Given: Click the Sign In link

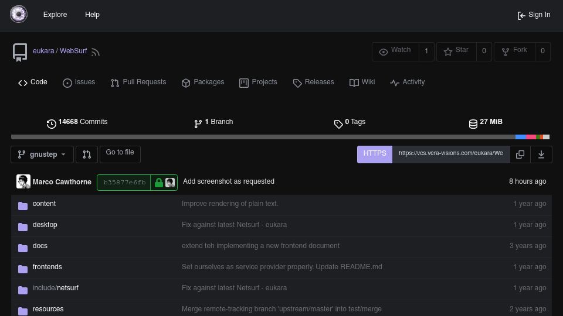Looking at the screenshot, I should point(534,15).
